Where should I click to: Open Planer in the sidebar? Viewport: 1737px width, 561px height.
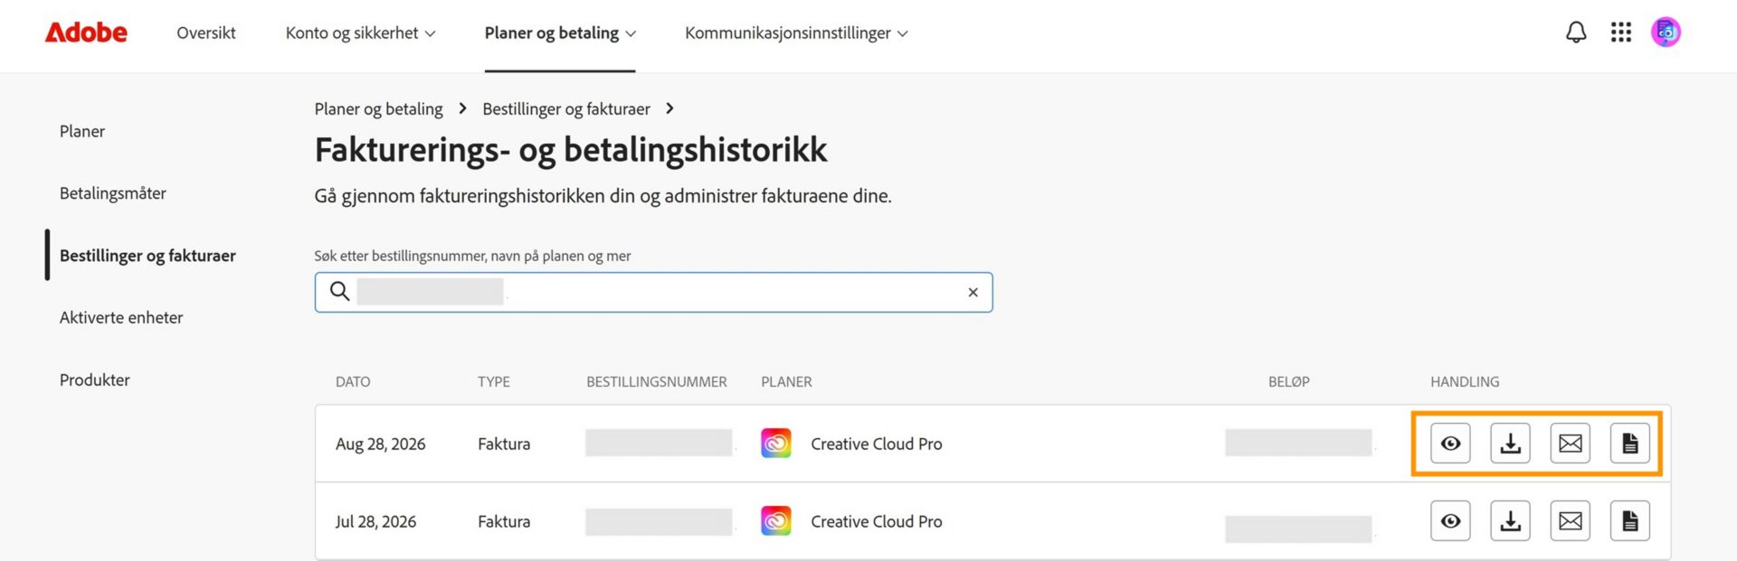82,131
